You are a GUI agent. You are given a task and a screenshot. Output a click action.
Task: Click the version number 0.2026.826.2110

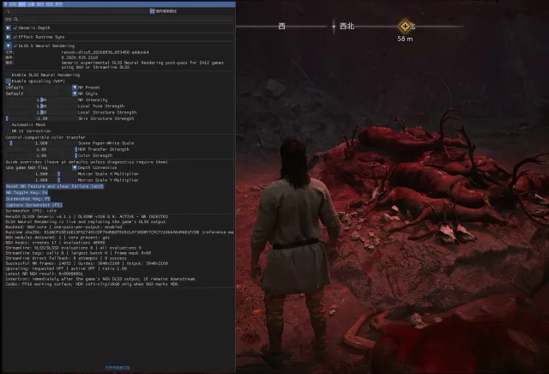[x=80, y=57]
